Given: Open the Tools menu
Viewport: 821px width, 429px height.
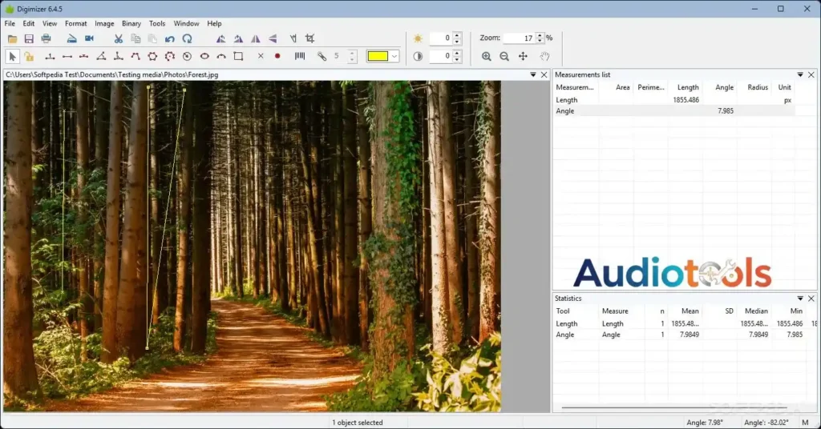Looking at the screenshot, I should click(157, 23).
